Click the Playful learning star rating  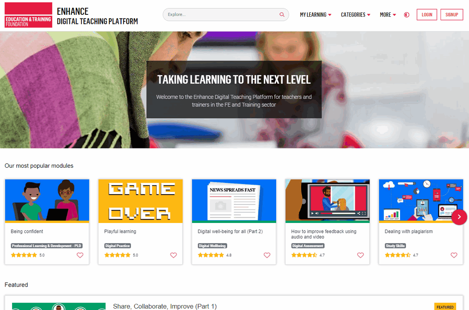[x=117, y=255]
